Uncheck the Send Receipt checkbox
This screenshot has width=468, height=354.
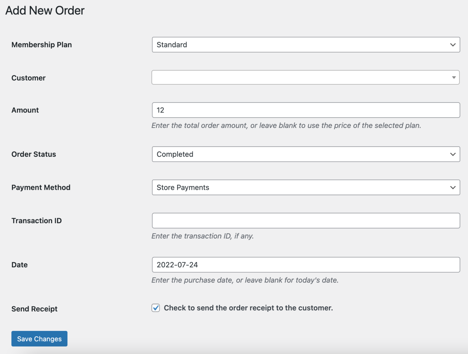pos(156,308)
